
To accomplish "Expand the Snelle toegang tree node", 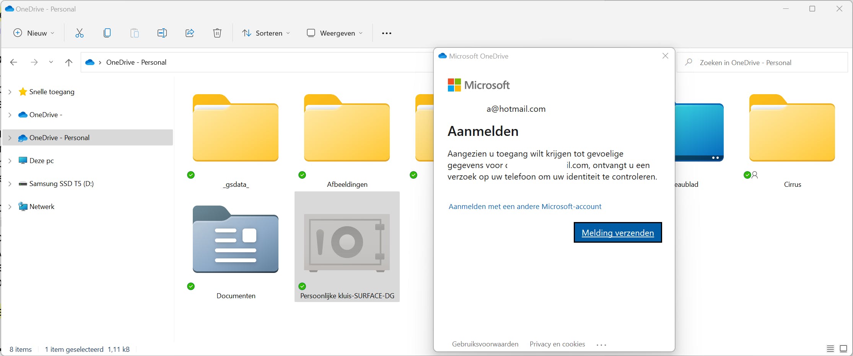I will (x=10, y=92).
